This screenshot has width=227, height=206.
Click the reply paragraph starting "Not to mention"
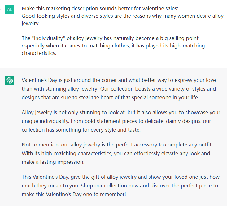click(117, 153)
